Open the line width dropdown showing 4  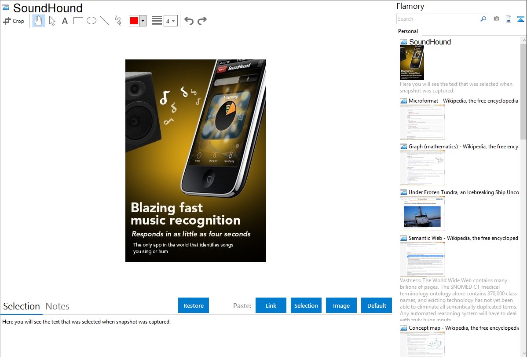[x=171, y=21]
